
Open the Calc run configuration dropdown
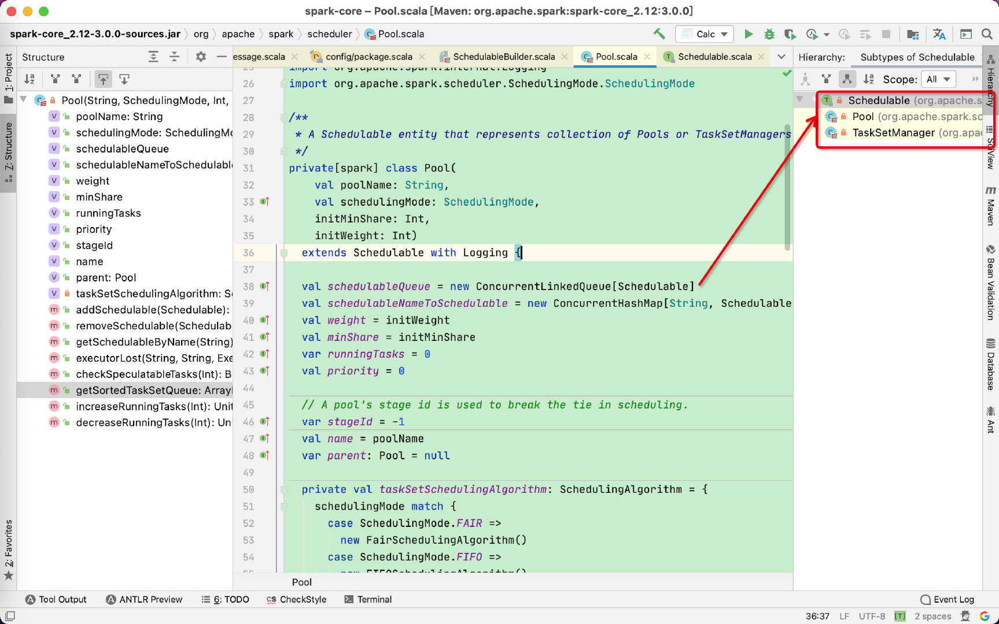point(705,34)
